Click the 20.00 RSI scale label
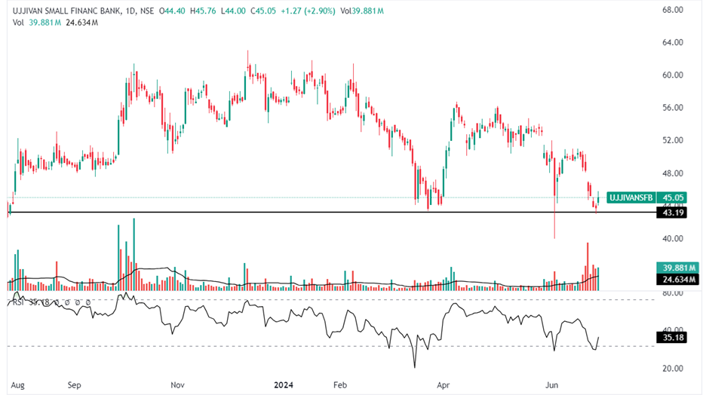Viewport: 709px width, 395px height. [672, 369]
